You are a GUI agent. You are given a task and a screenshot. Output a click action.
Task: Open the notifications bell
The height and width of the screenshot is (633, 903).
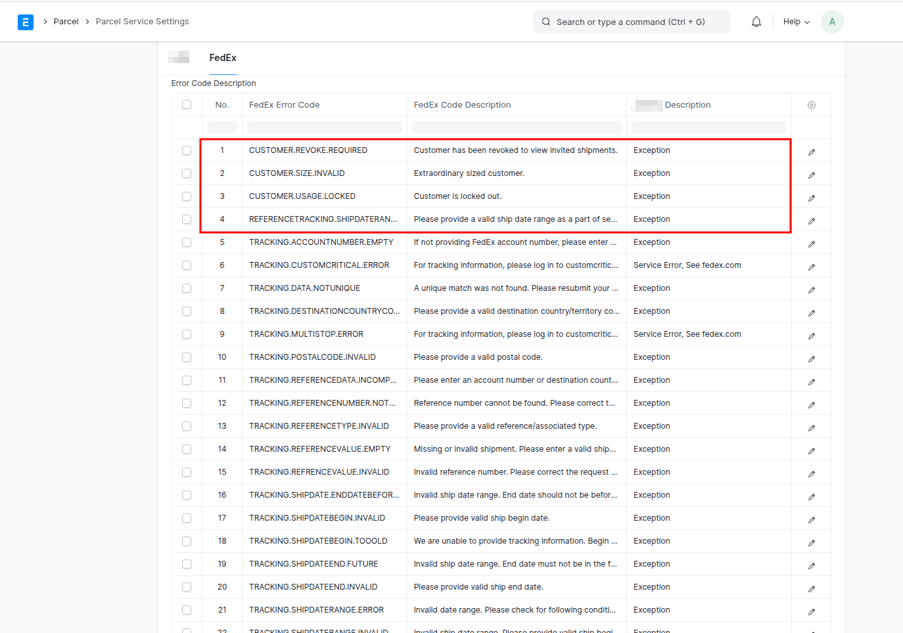click(756, 22)
